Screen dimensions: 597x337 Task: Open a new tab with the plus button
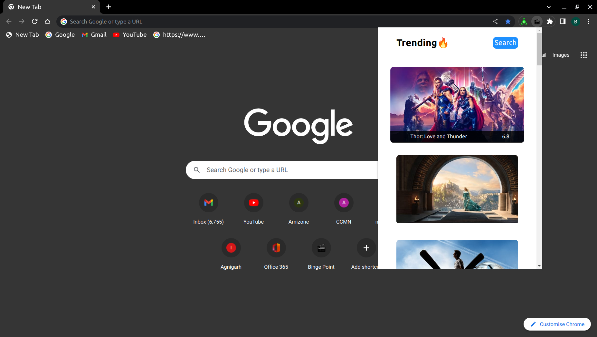[x=109, y=7]
